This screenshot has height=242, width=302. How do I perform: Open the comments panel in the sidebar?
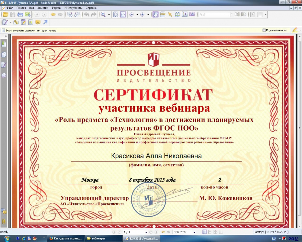[x=4, y=211]
